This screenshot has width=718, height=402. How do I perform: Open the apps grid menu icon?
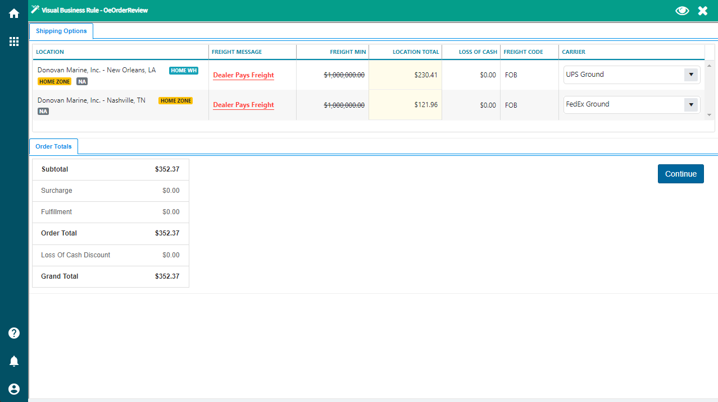[x=14, y=41]
